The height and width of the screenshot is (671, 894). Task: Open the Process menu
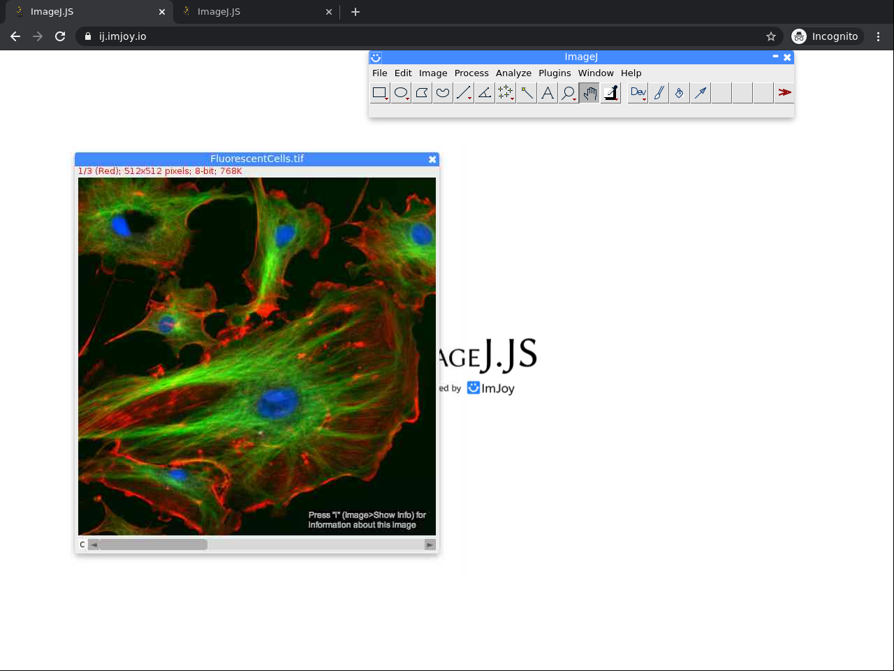(x=471, y=73)
